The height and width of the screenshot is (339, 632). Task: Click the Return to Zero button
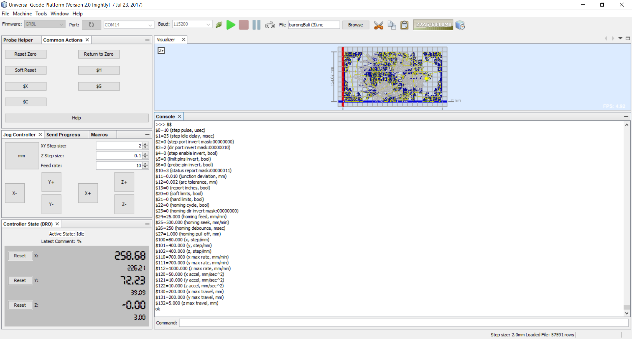(99, 54)
